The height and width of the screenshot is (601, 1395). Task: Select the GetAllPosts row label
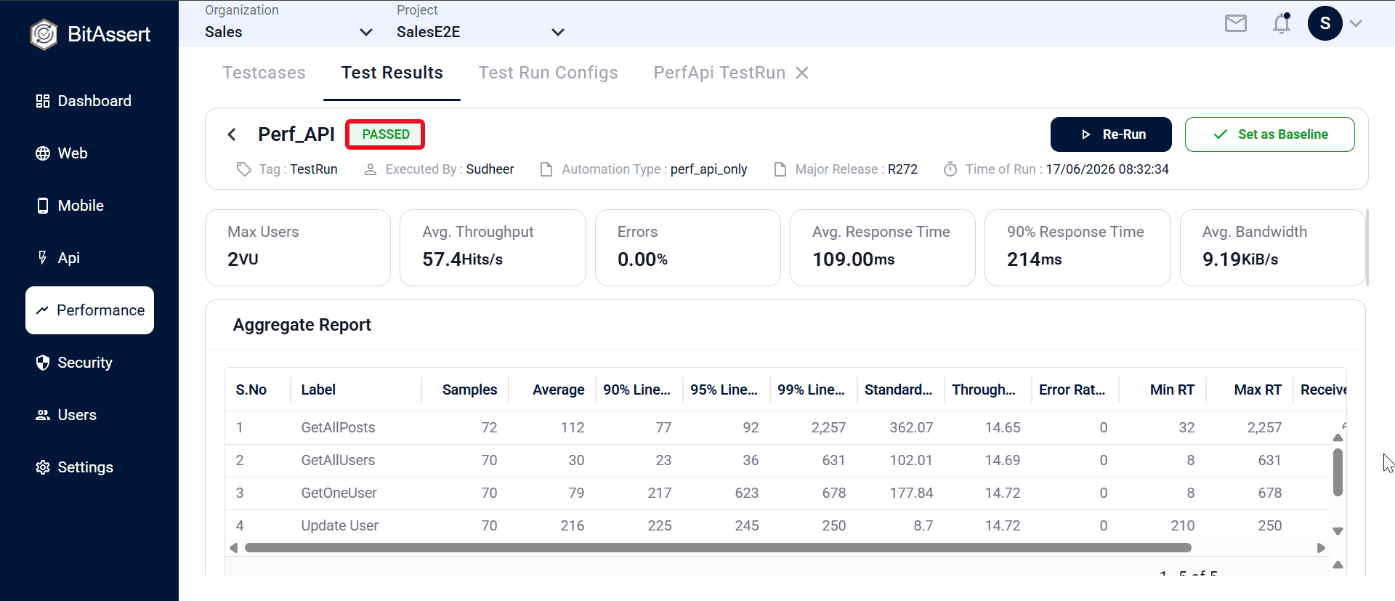coord(338,427)
